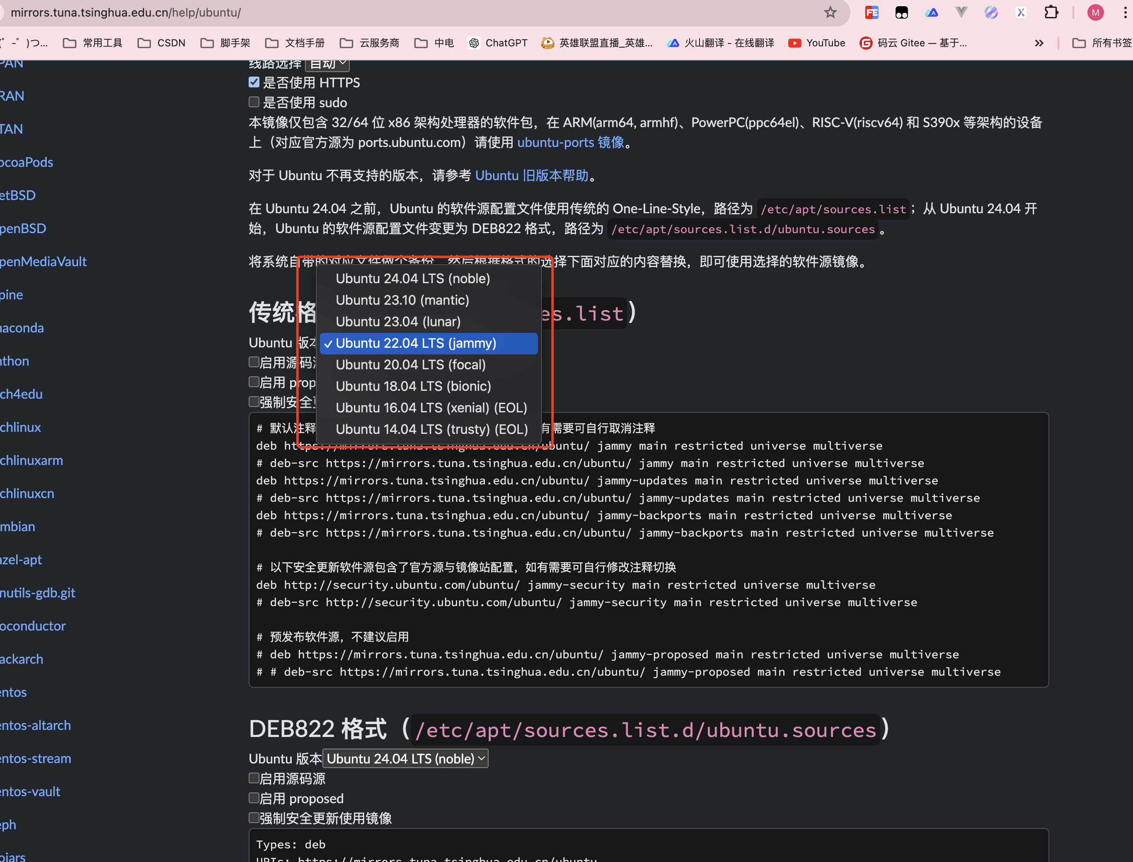Open the 常用工具 bookmark folder
This screenshot has width=1133, height=862.
click(x=92, y=43)
